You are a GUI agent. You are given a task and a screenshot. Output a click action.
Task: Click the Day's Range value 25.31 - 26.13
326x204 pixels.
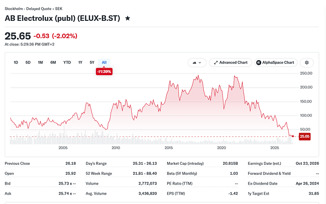coord(145,164)
